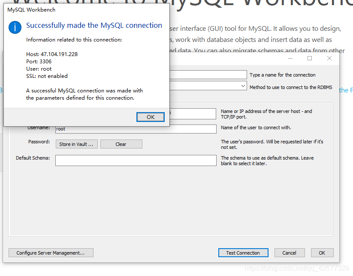This screenshot has height=276, width=353.
Task: Open the connection method dropdown arrow
Action: click(x=243, y=86)
